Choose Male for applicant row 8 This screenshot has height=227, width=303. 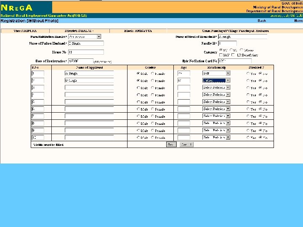coord(138,123)
